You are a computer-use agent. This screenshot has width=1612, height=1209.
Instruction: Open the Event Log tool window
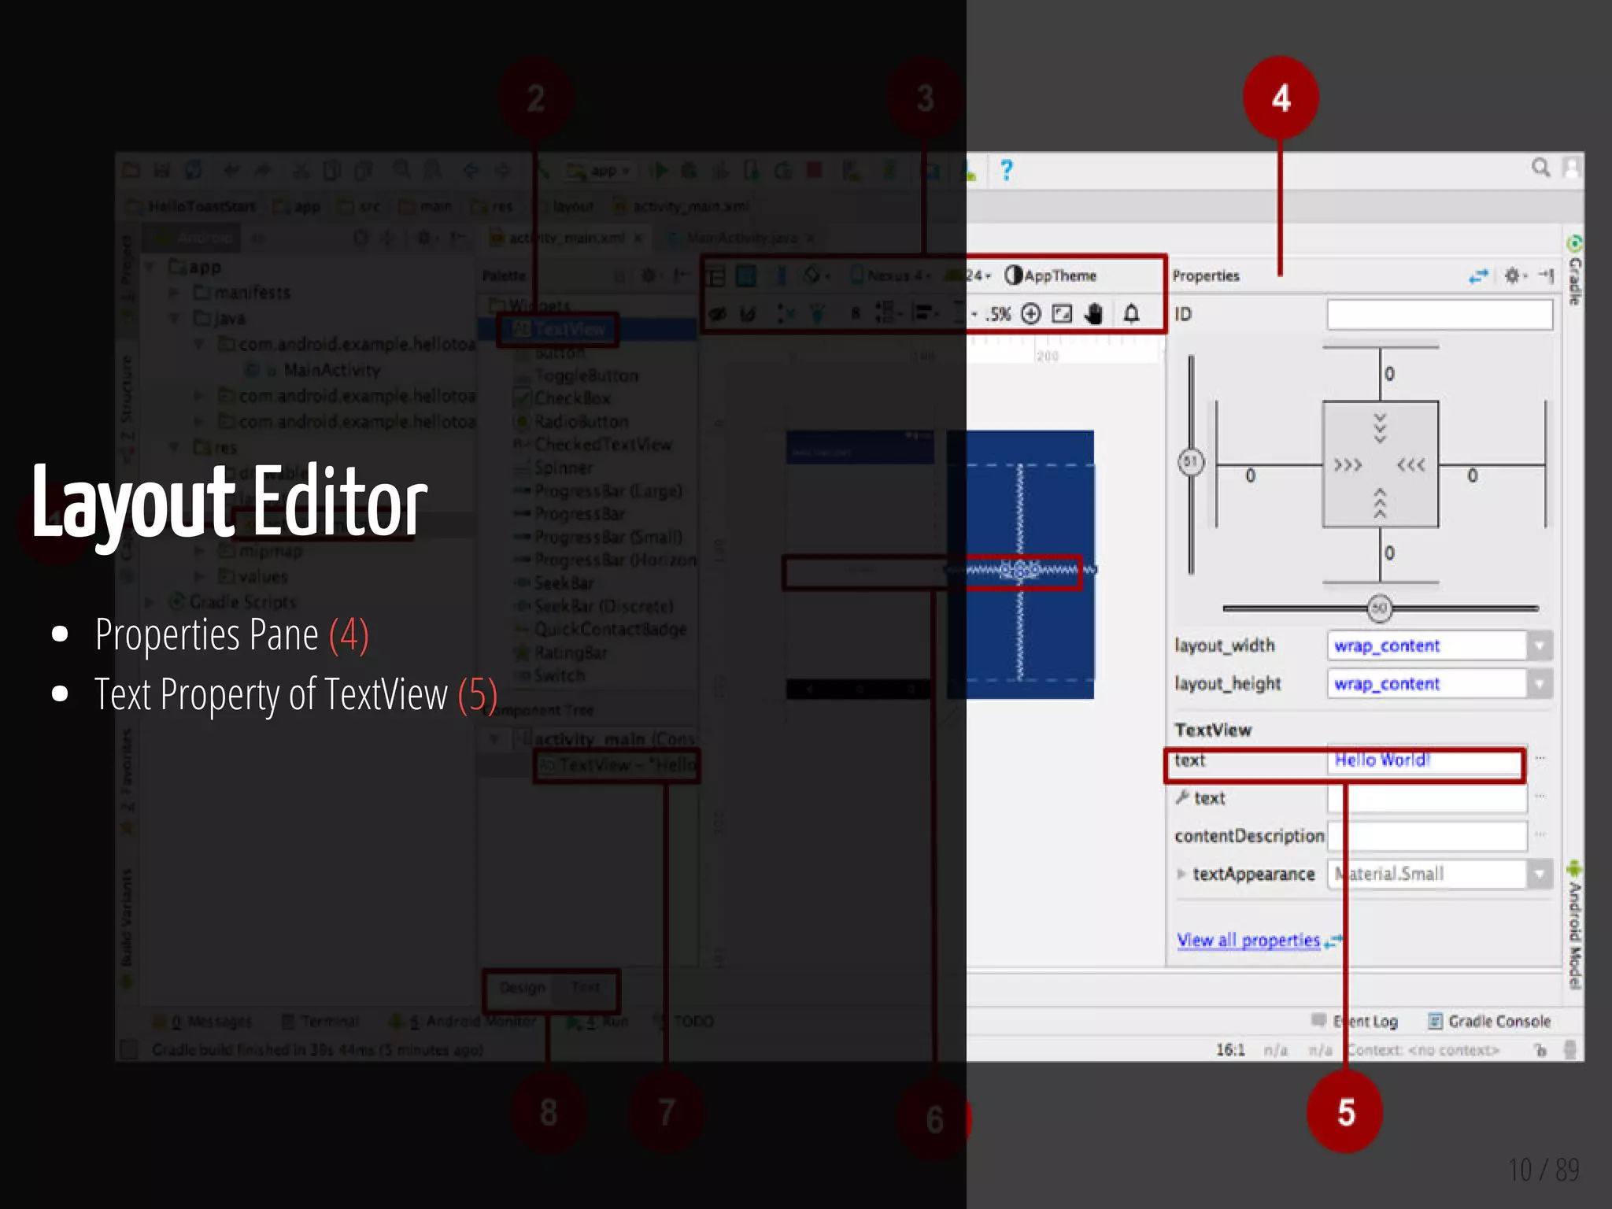(x=1355, y=1021)
